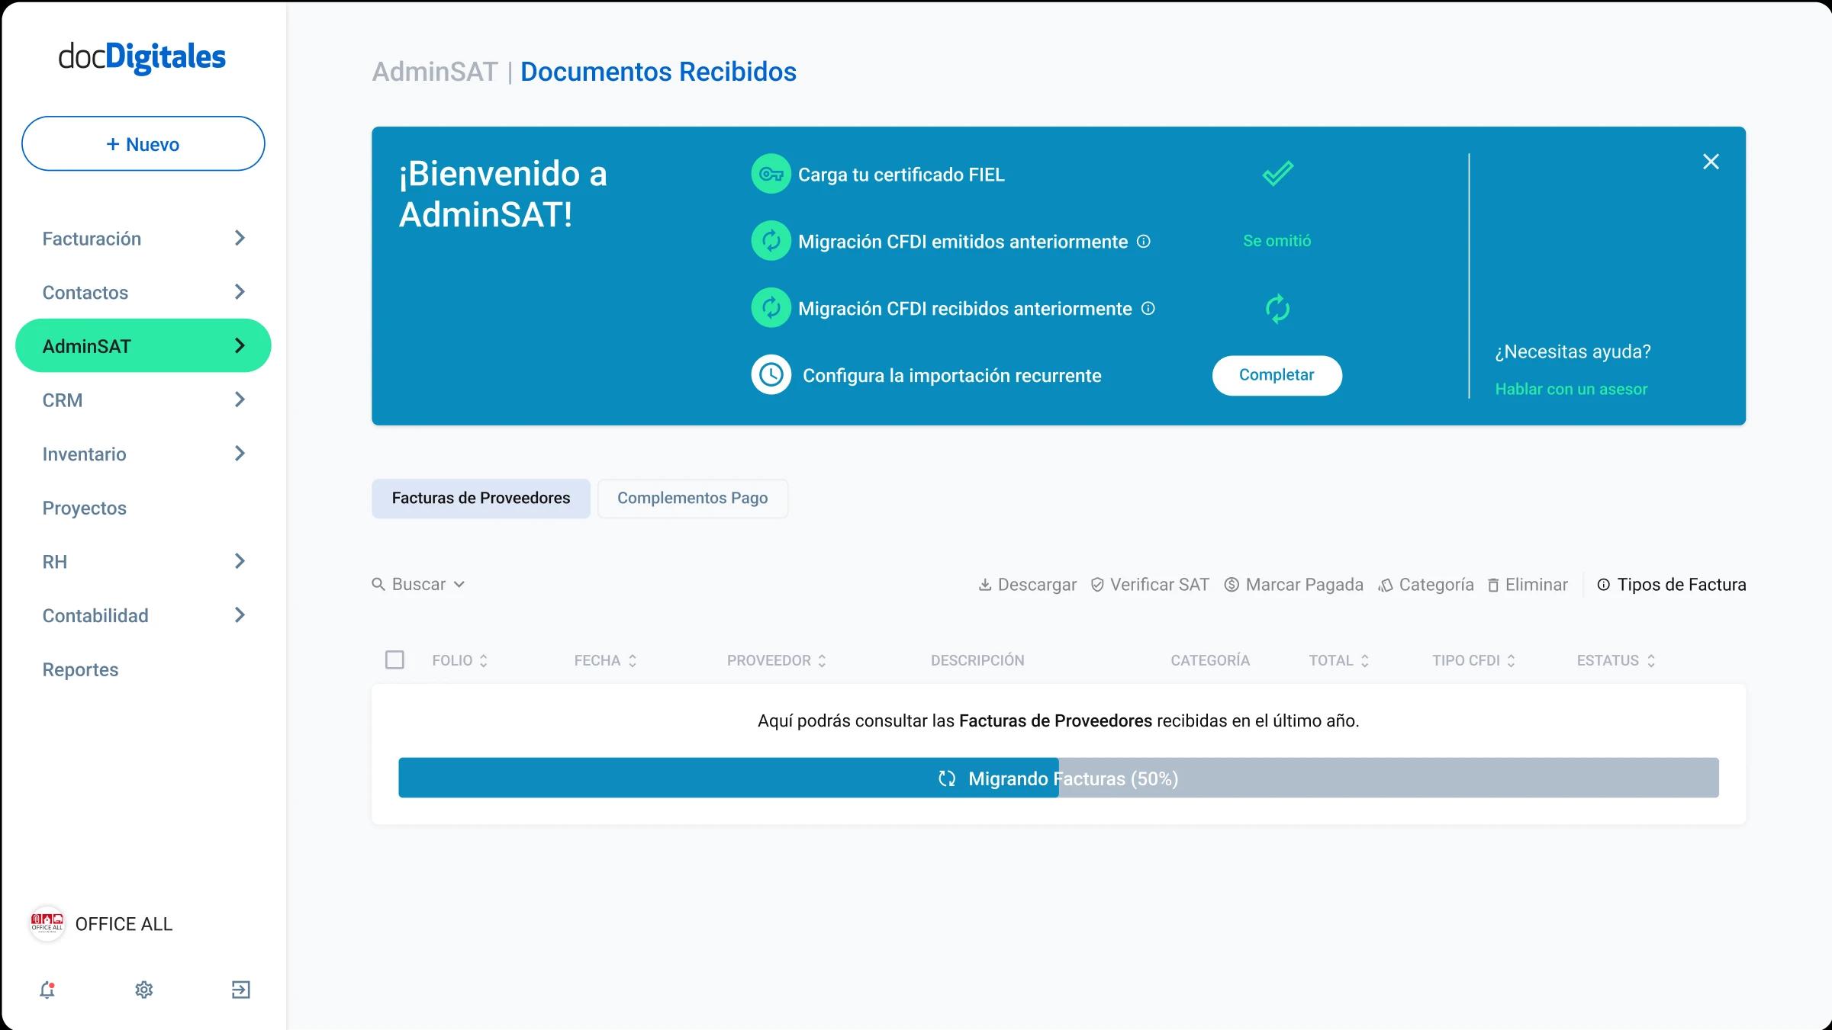The image size is (1832, 1030).
Task: Click Marcar Pagada toolbar action
Action: [1293, 585]
